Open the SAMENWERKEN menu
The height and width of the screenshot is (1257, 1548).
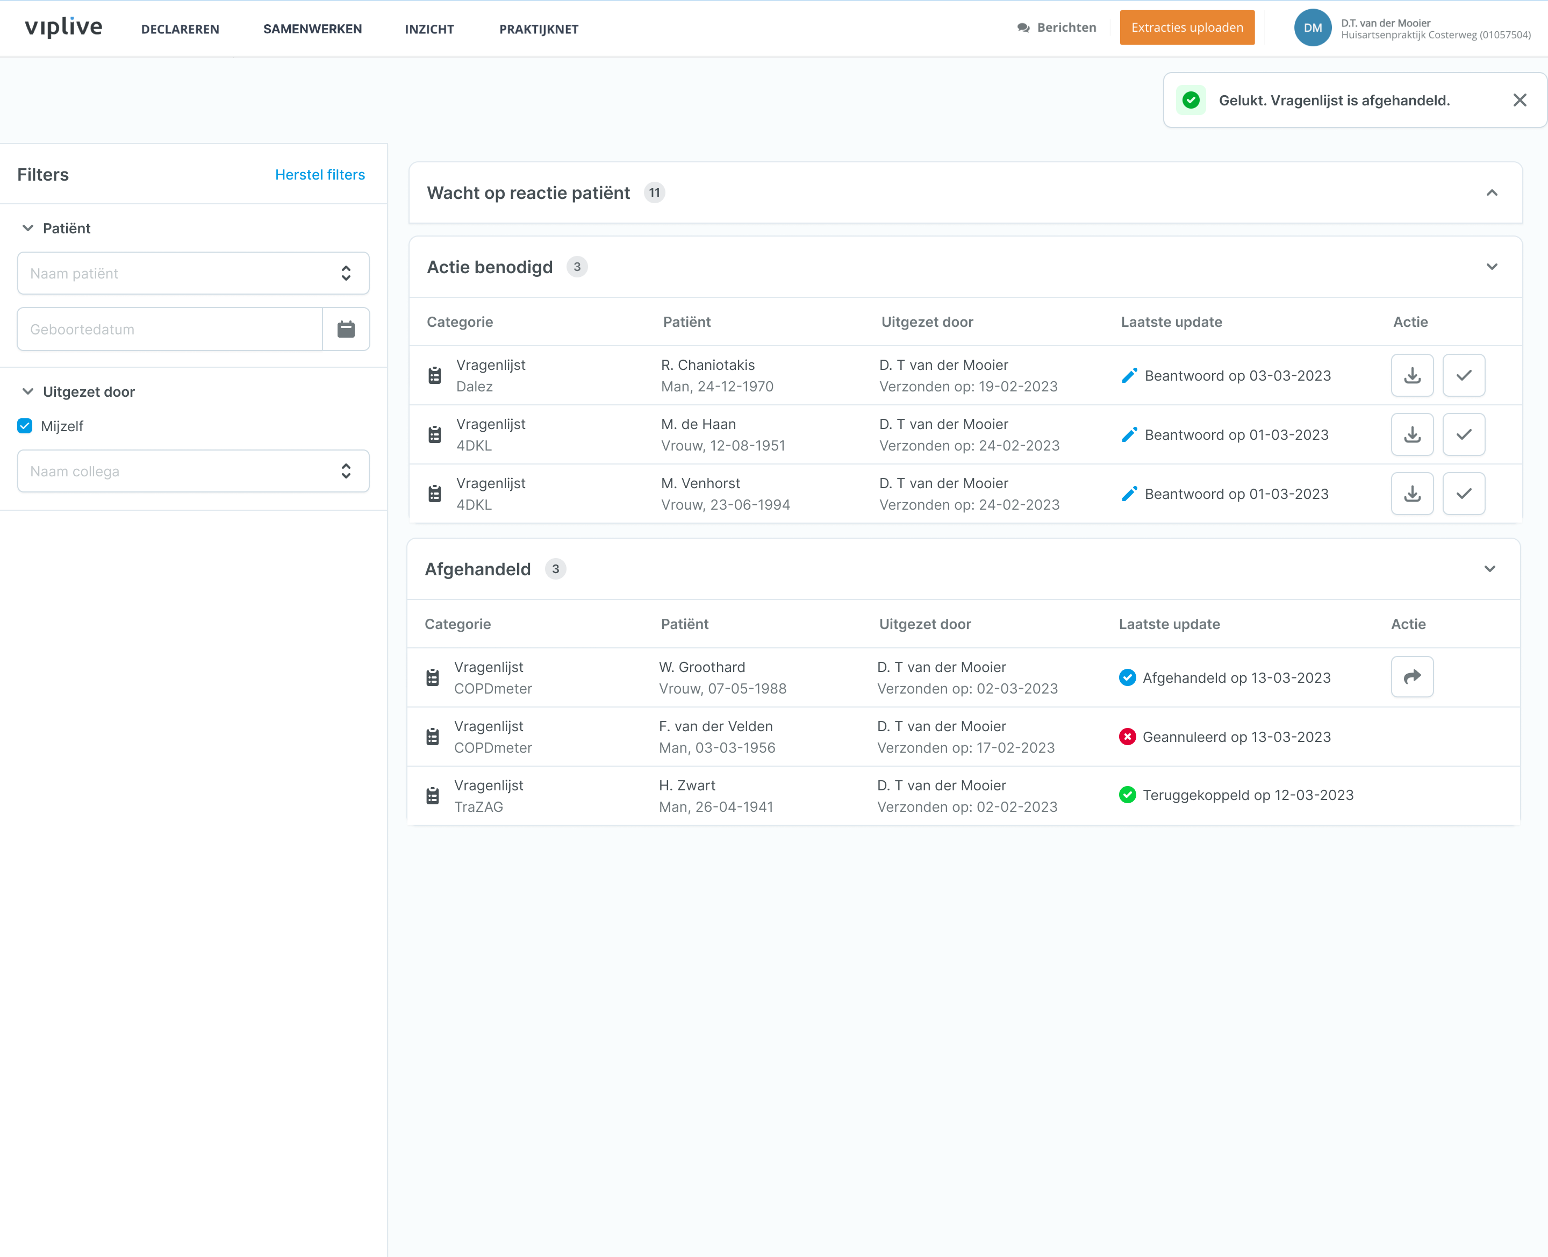point(312,29)
